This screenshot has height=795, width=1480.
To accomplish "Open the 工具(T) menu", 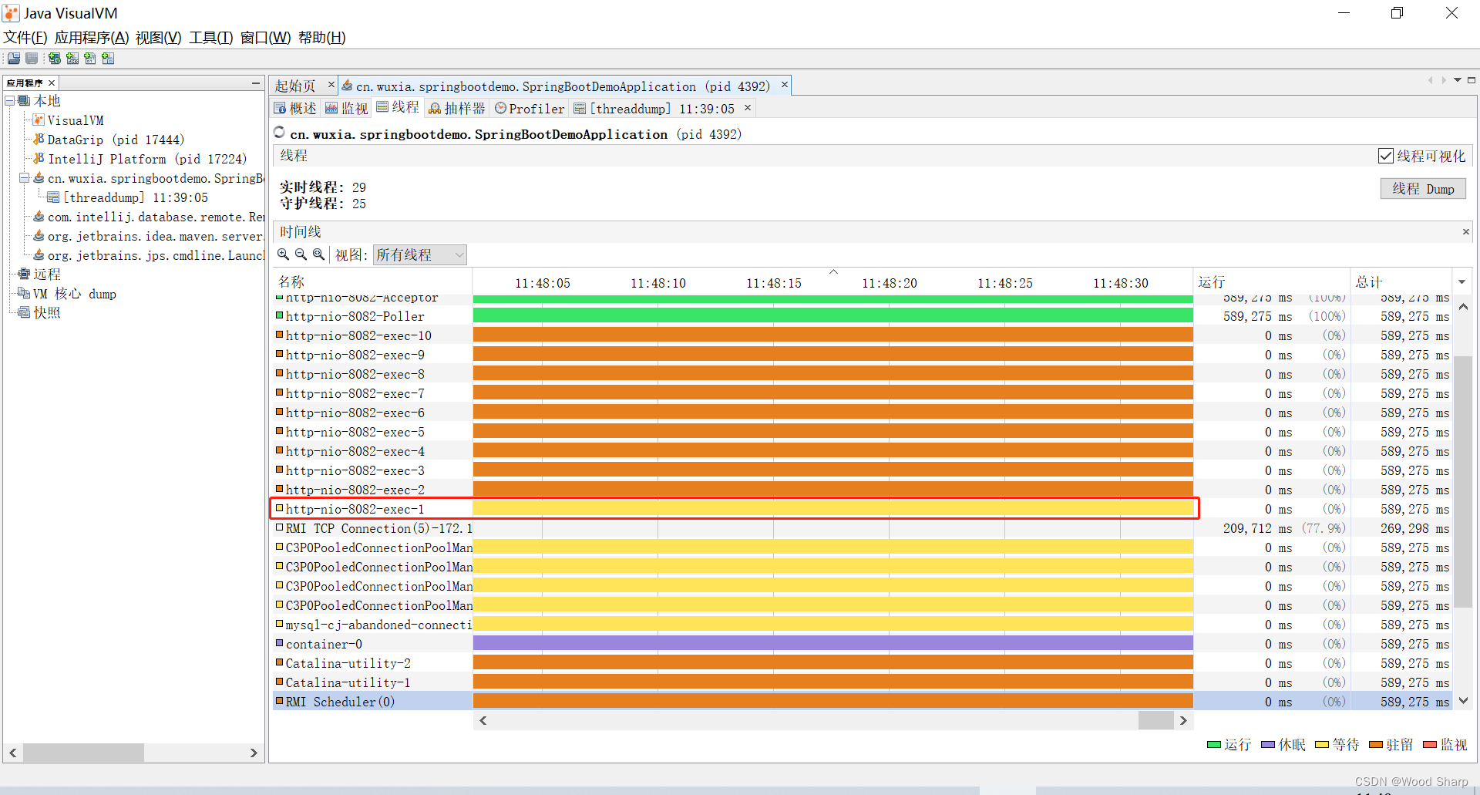I will (211, 37).
